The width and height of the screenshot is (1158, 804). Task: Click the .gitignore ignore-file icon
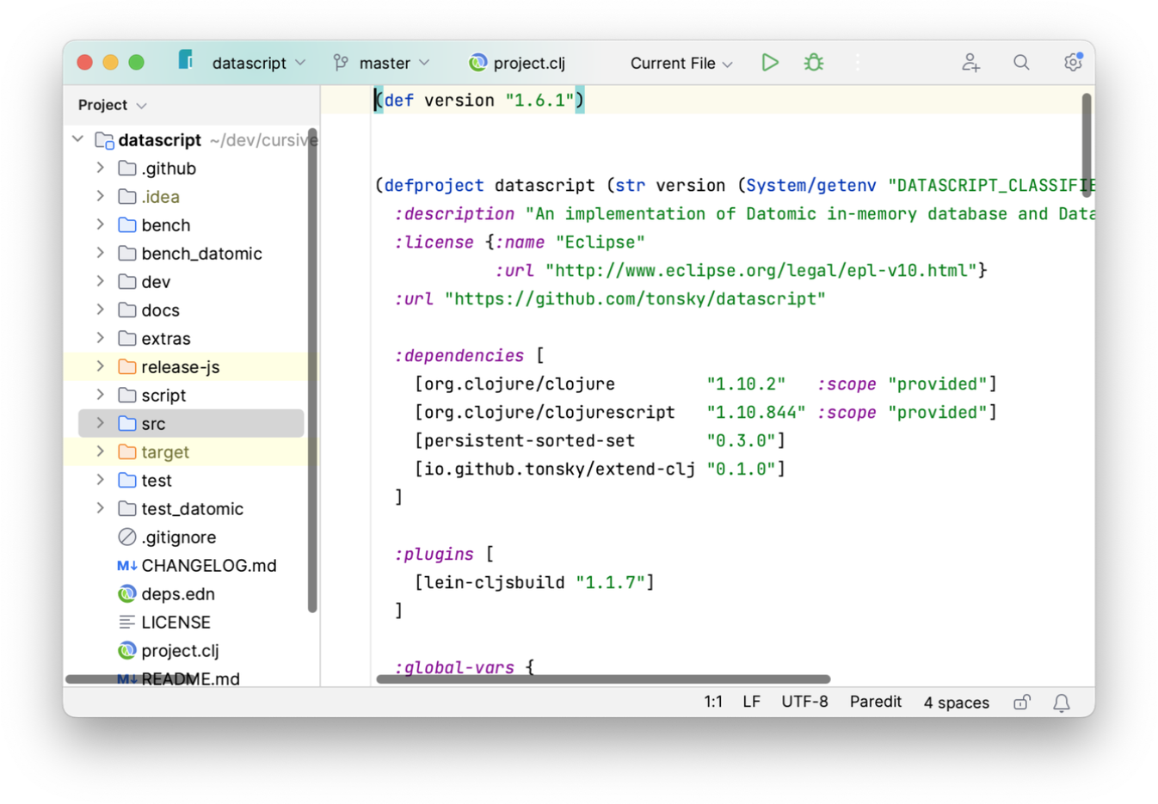coord(127,537)
